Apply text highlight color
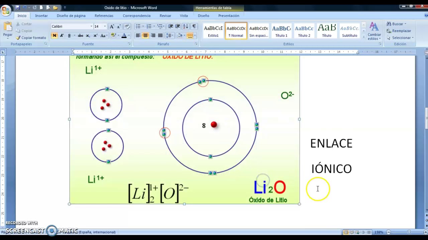 (x=113, y=36)
